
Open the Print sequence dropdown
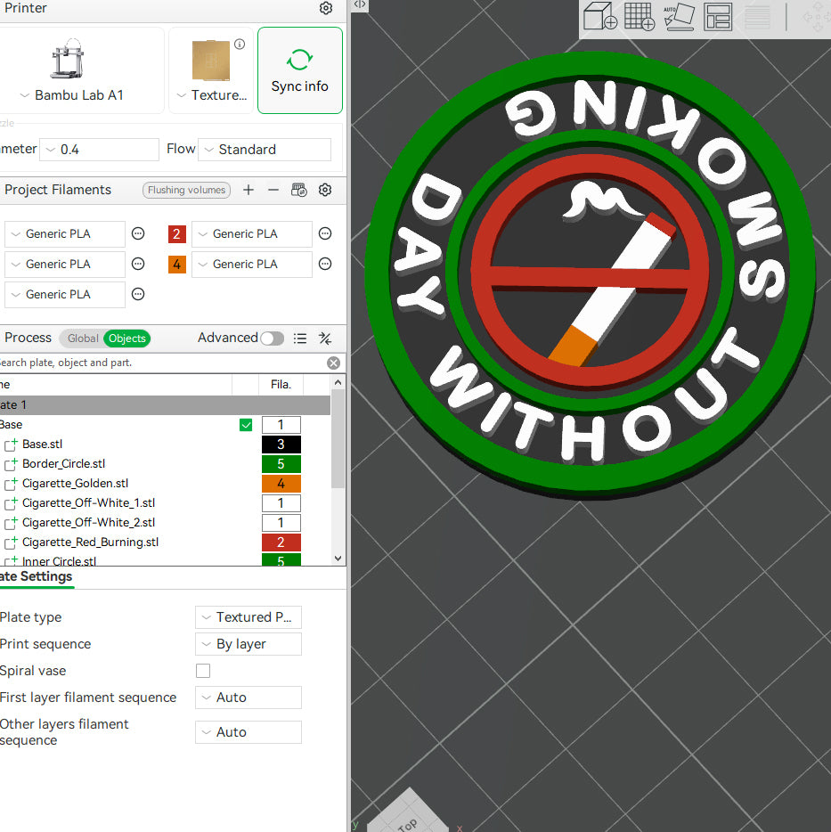[x=248, y=644]
